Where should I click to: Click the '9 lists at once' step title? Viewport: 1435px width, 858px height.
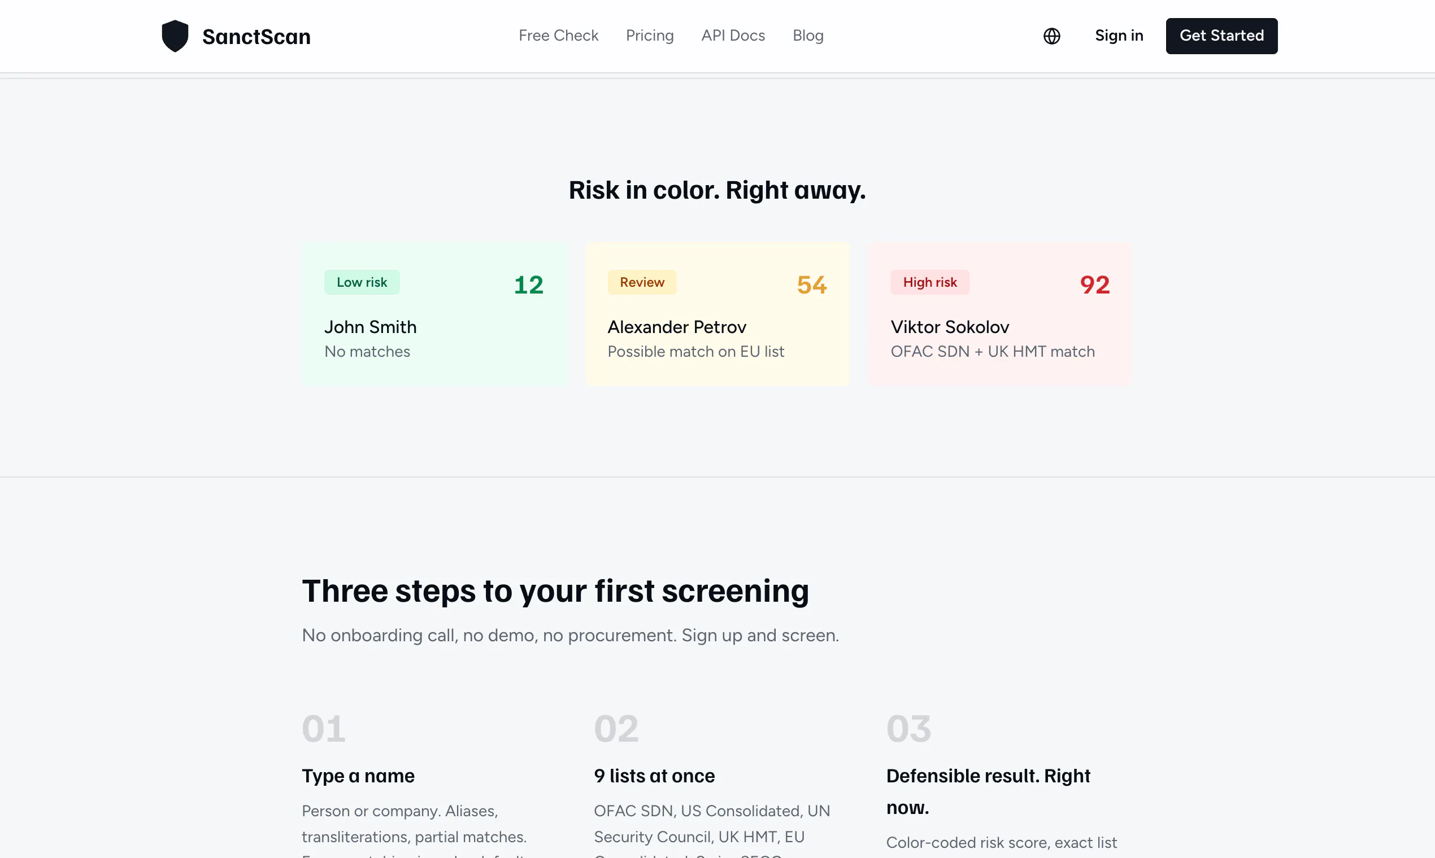pos(654,776)
